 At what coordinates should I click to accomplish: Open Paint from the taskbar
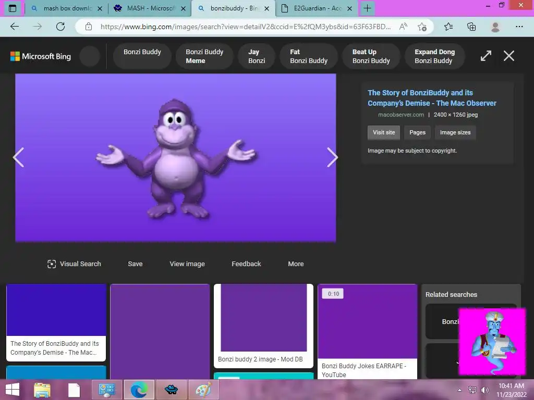(x=203, y=390)
